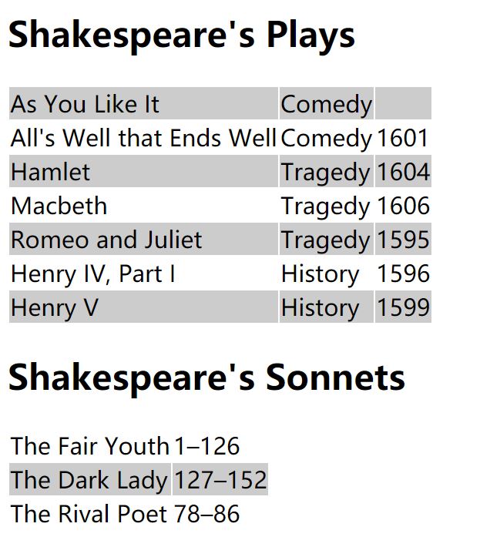480x547 pixels.
Task: Click Tragedy cell in Macbeth row
Action: pos(327,205)
